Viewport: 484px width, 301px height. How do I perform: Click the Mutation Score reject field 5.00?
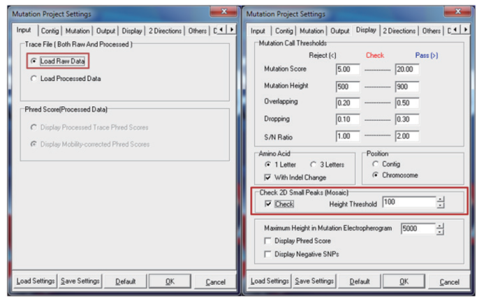coord(346,69)
